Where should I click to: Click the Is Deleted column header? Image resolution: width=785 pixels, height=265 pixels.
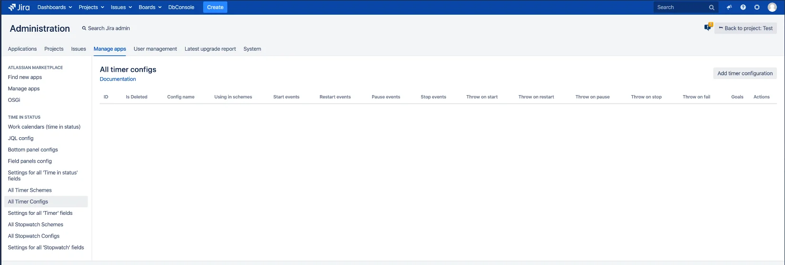(137, 97)
